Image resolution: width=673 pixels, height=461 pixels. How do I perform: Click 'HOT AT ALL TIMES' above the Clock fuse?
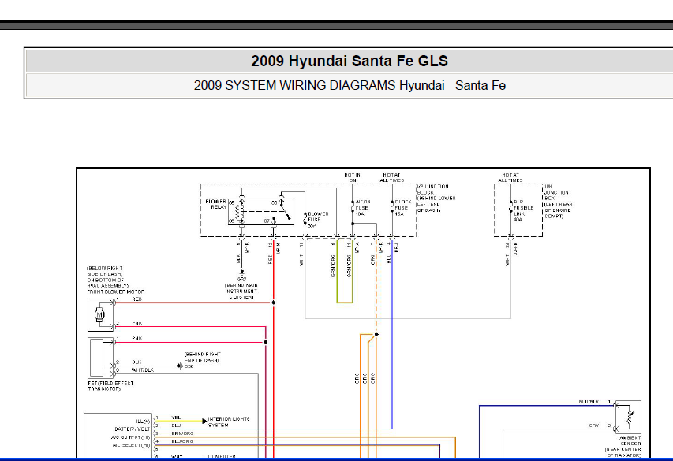[x=391, y=177]
